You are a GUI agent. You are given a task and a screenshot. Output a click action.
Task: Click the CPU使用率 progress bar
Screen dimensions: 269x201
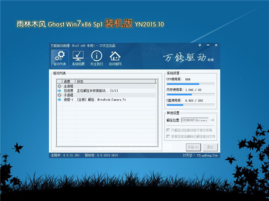point(190,84)
